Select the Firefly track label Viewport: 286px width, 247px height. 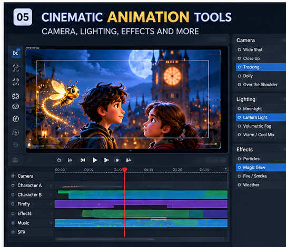(x=24, y=204)
